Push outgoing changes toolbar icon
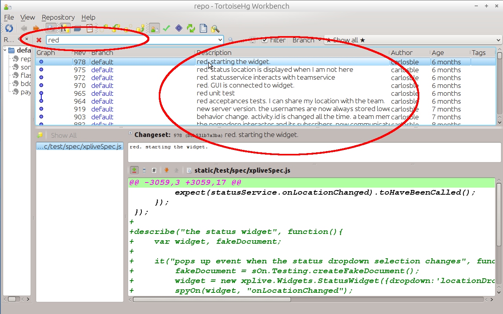Viewport: 503px width, 314px height. tap(140, 28)
